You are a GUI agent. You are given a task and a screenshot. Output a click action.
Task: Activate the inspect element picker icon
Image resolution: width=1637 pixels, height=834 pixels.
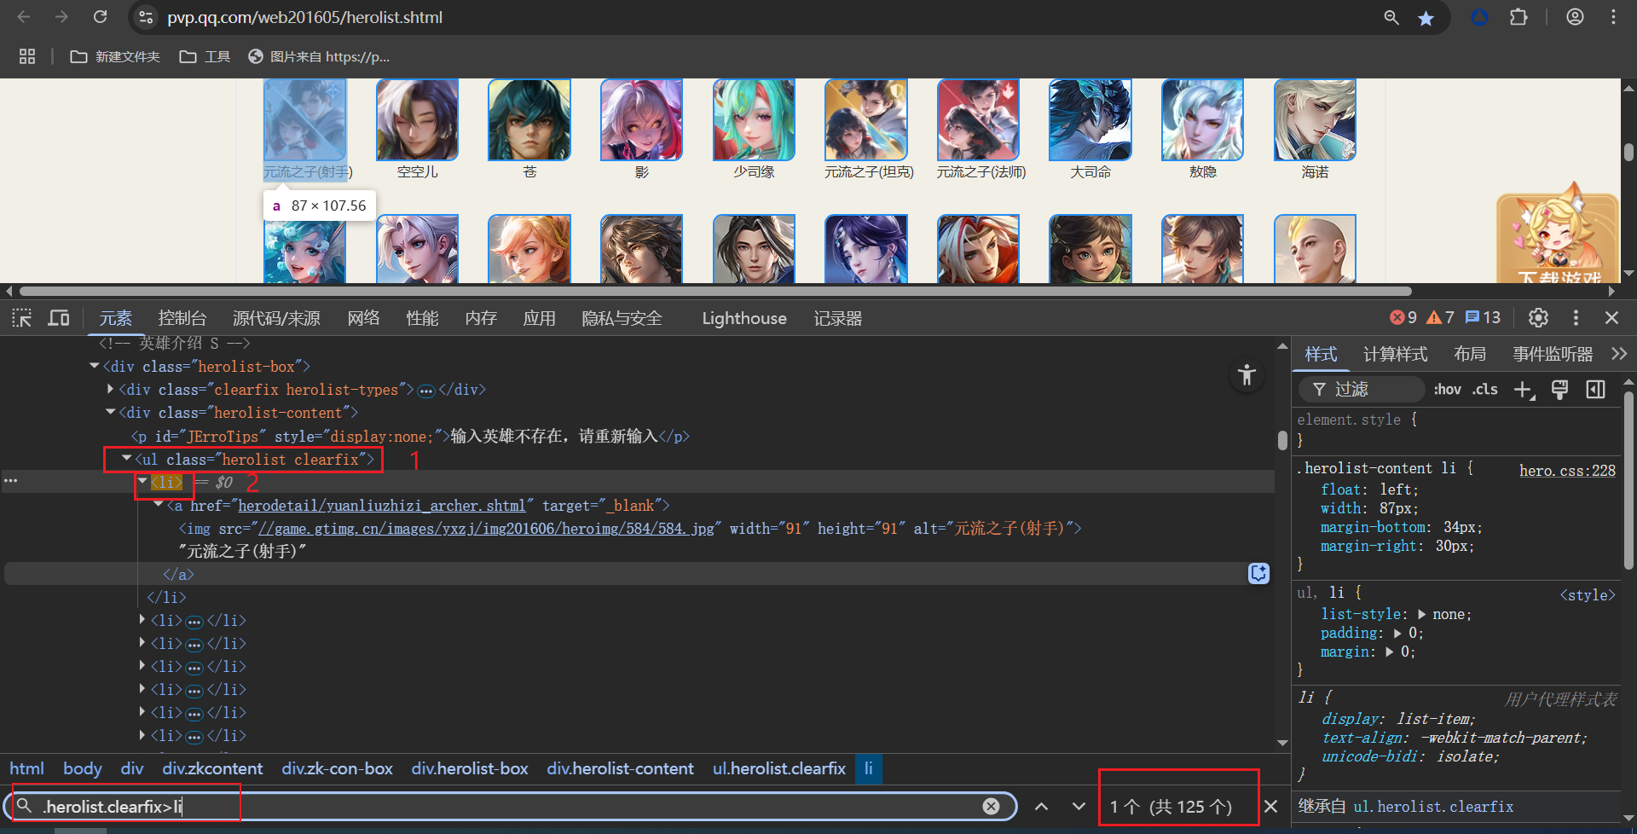tap(22, 318)
